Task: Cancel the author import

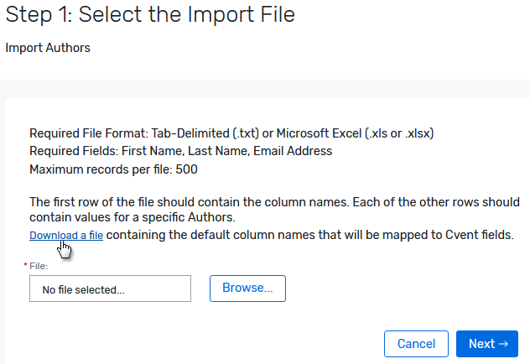Action: 416,344
